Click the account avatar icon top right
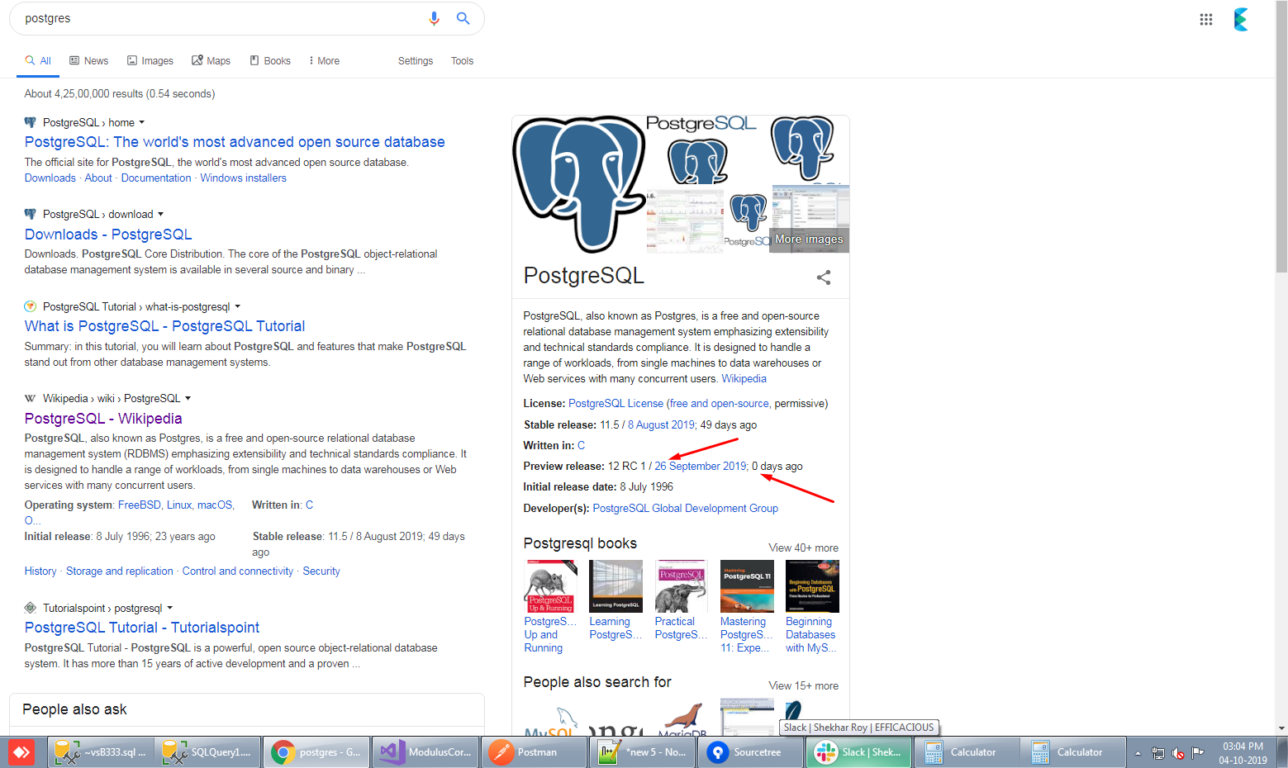 (x=1240, y=19)
